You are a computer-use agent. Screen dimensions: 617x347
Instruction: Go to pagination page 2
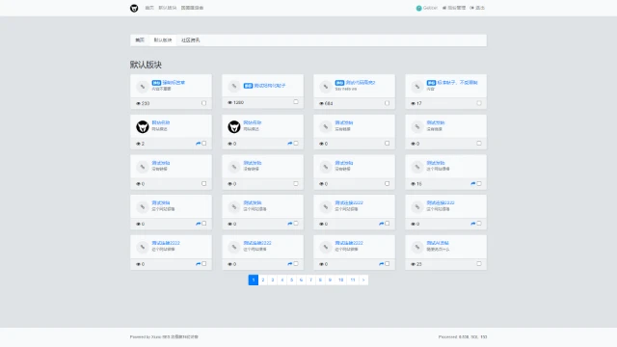263,280
